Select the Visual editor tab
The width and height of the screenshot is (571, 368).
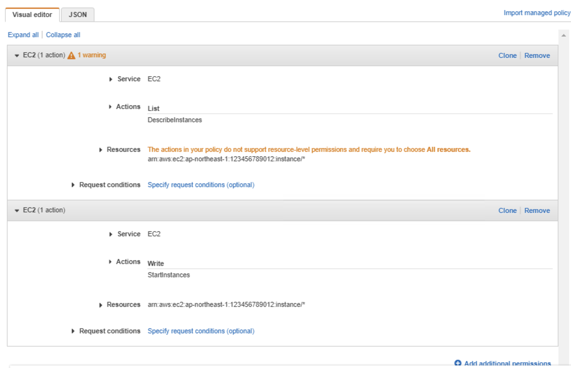coord(32,15)
